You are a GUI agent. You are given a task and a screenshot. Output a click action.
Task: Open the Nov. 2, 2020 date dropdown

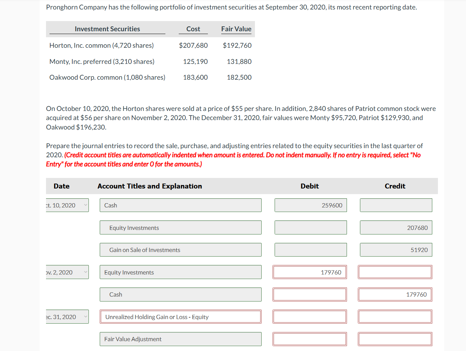click(67, 272)
